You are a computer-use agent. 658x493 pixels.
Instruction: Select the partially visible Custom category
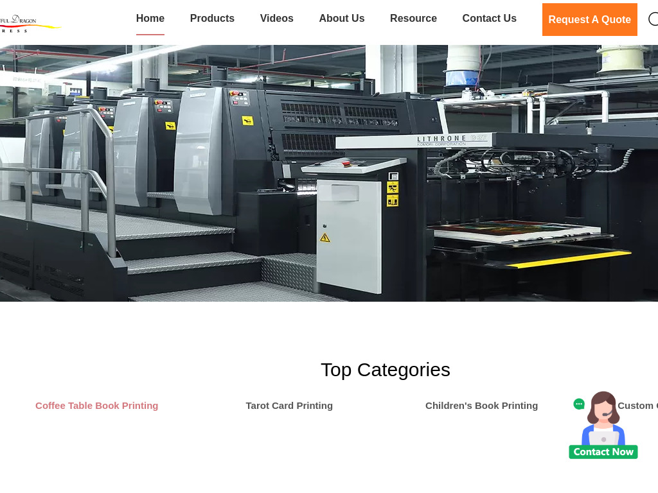(x=637, y=406)
